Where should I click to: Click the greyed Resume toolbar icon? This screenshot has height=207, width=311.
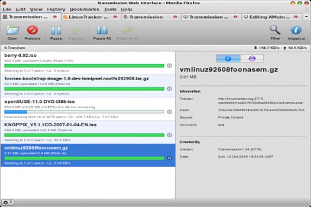tap(76, 33)
